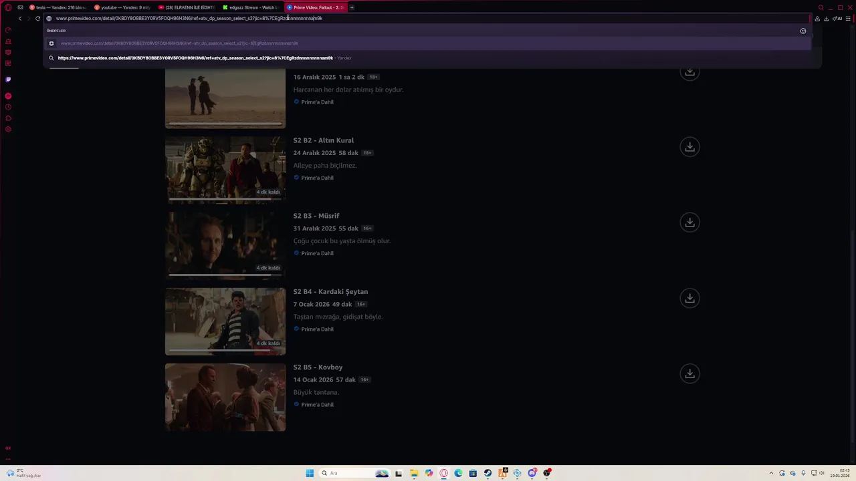856x481 pixels.
Task: Open Opera GX menu logo
Action: [8, 7]
